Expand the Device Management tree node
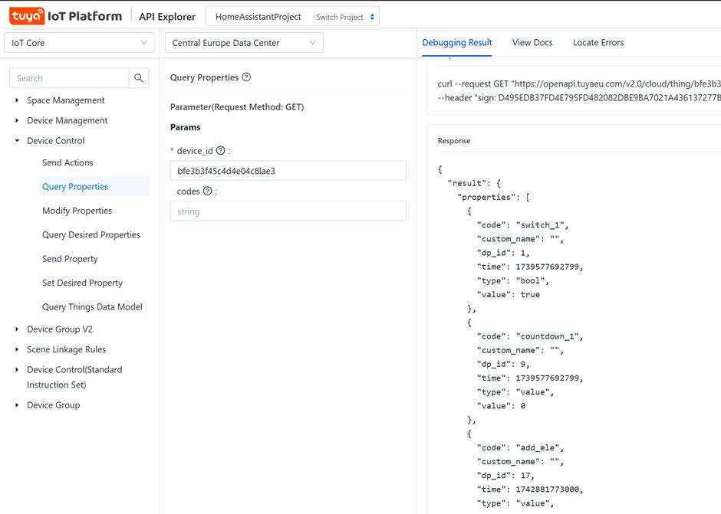The width and height of the screenshot is (721, 514). [17, 120]
